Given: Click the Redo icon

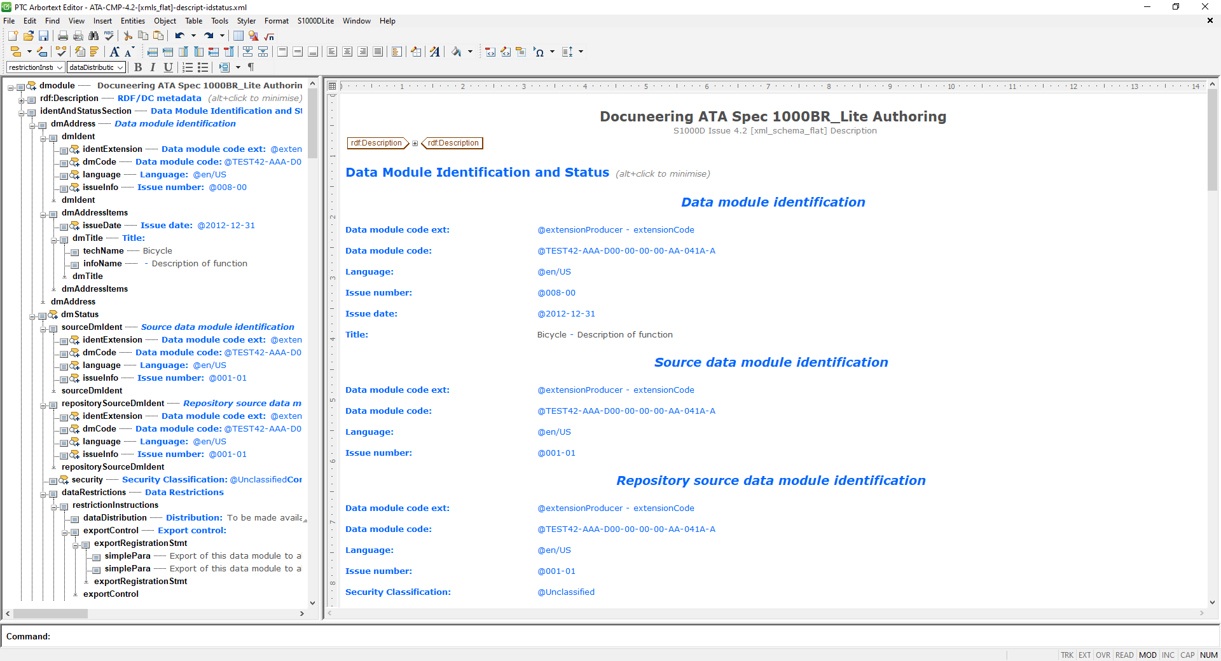Looking at the screenshot, I should [209, 36].
